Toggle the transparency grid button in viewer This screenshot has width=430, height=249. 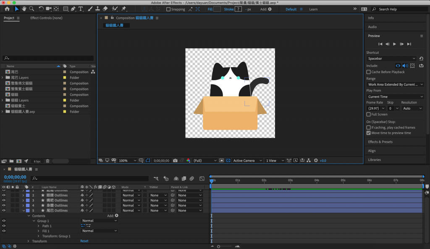pos(228,160)
